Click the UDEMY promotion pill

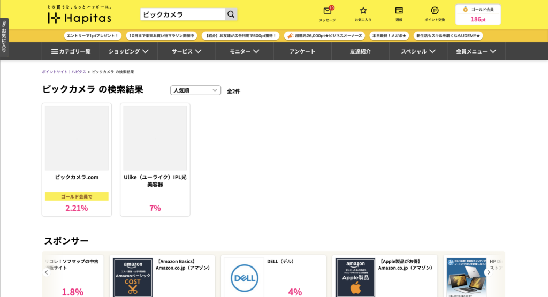(448, 36)
